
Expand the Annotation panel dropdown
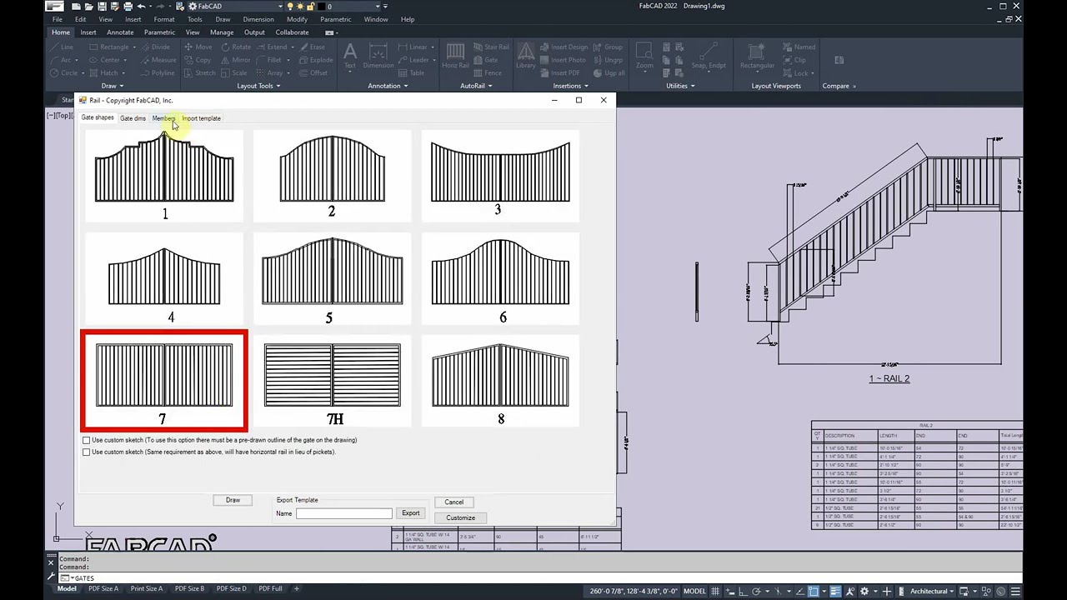tap(388, 86)
